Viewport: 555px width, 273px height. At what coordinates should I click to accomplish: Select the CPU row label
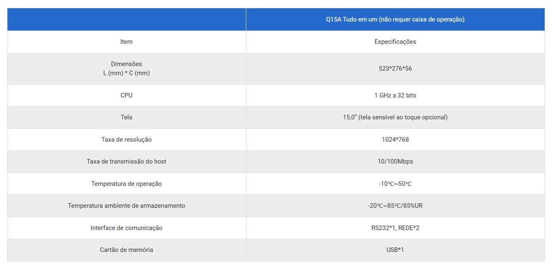click(x=126, y=95)
